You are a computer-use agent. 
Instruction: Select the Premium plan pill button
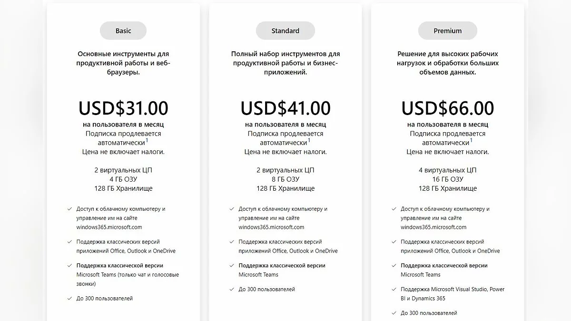tap(448, 31)
